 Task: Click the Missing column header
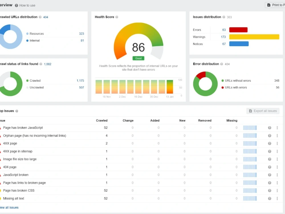(x=232, y=120)
